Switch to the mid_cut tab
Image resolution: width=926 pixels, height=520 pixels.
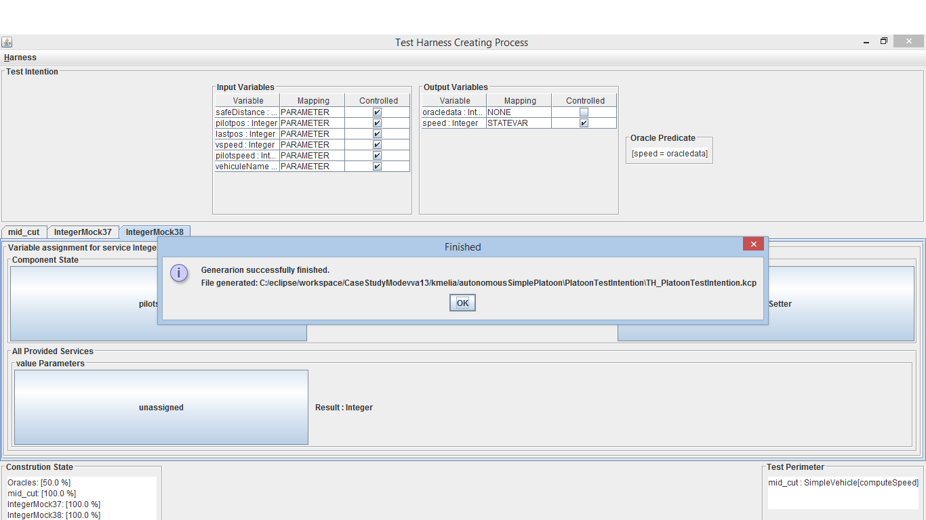pyautogui.click(x=24, y=232)
